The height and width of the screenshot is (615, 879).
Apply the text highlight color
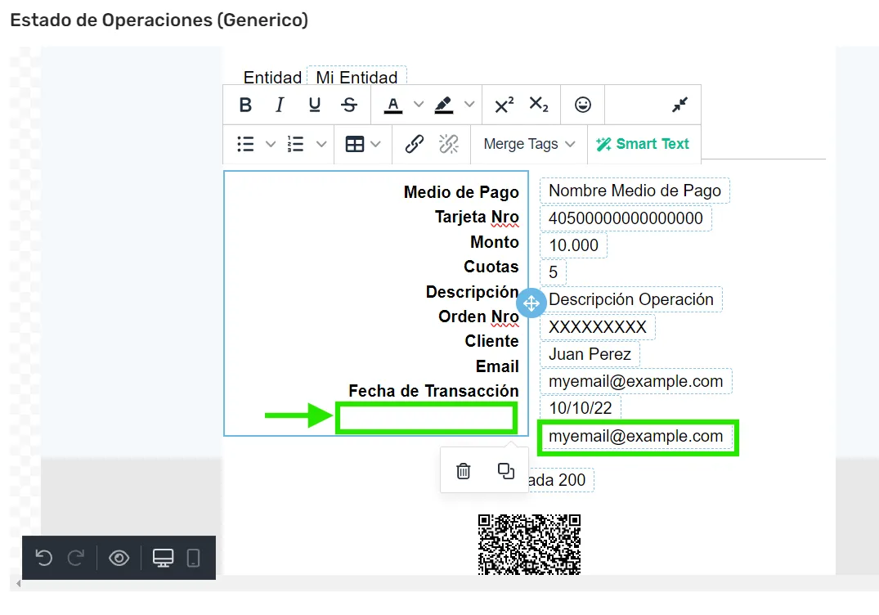444,105
